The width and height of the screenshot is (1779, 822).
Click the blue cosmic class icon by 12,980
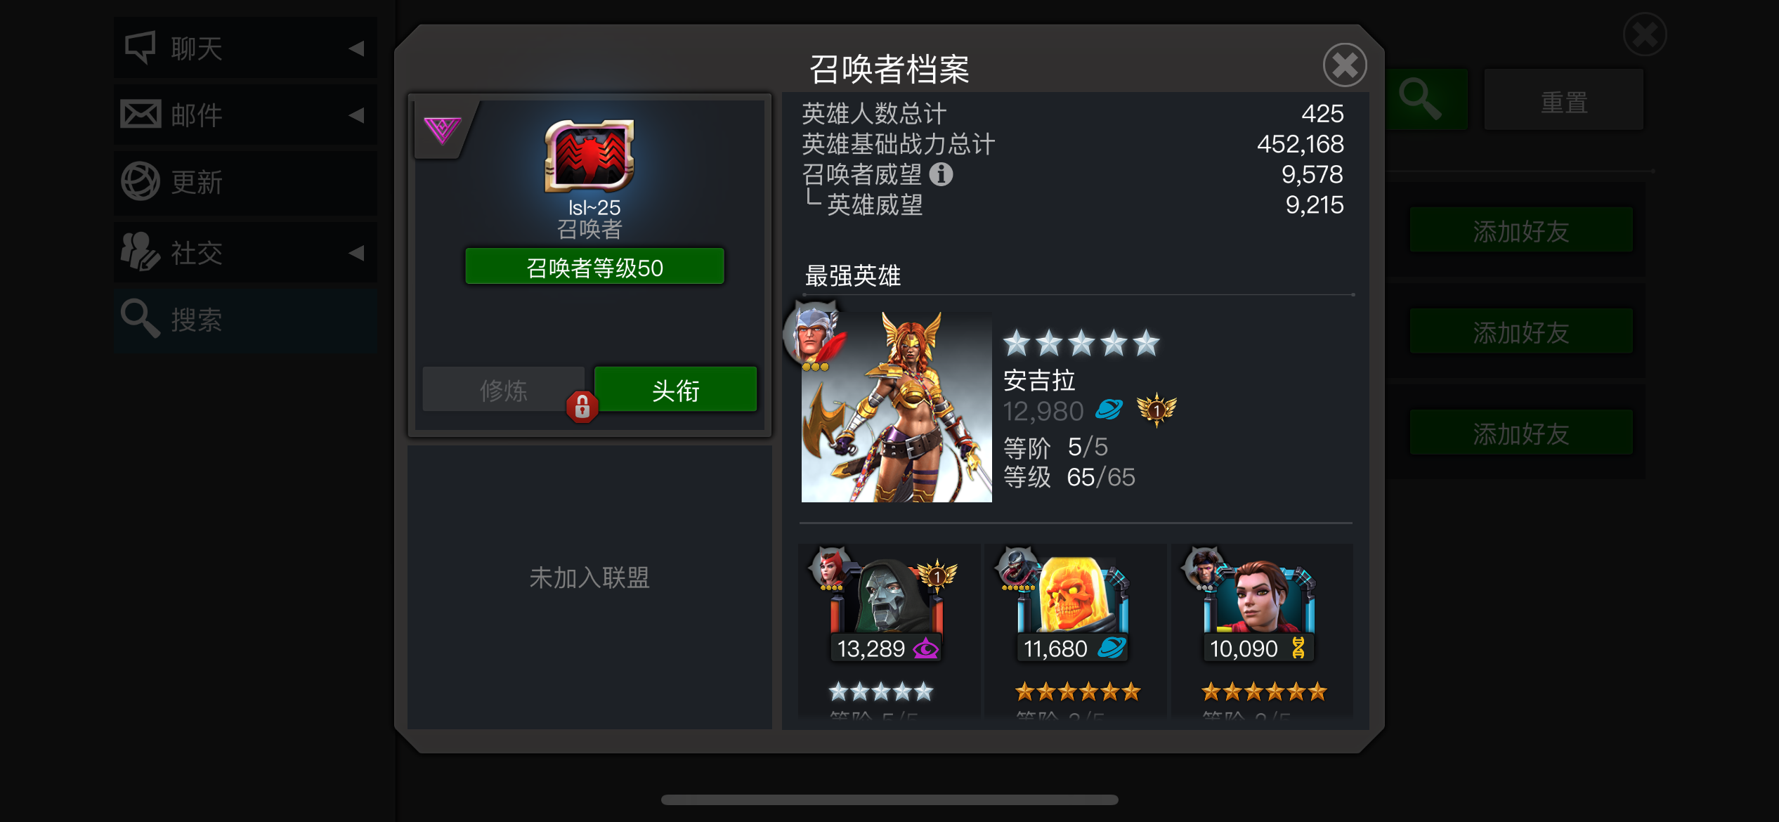pyautogui.click(x=1109, y=409)
